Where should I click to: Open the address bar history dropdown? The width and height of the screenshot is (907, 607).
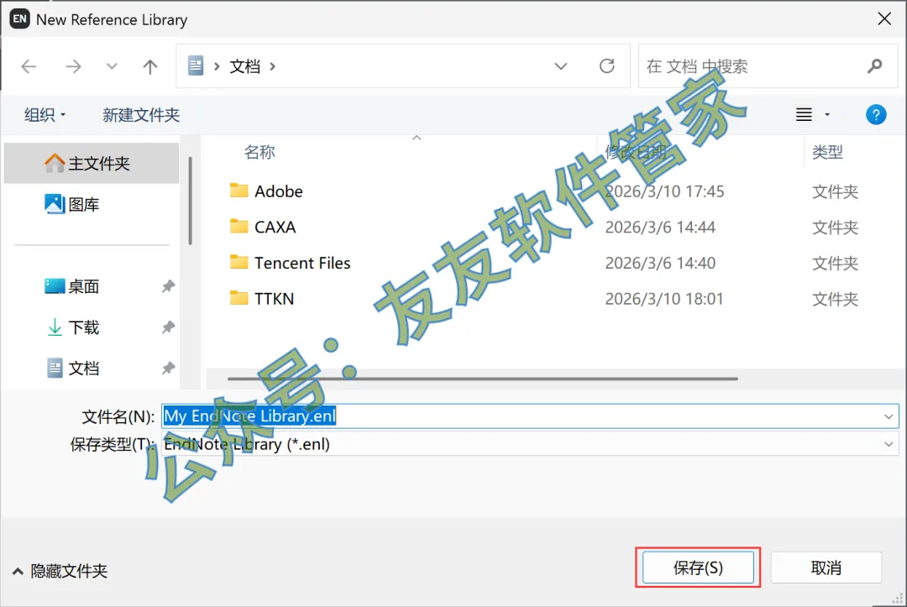(560, 66)
